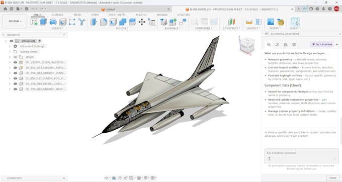342x182 pixels.
Task: Click the Ask Autodesk Assistant input field
Action: [301, 156]
